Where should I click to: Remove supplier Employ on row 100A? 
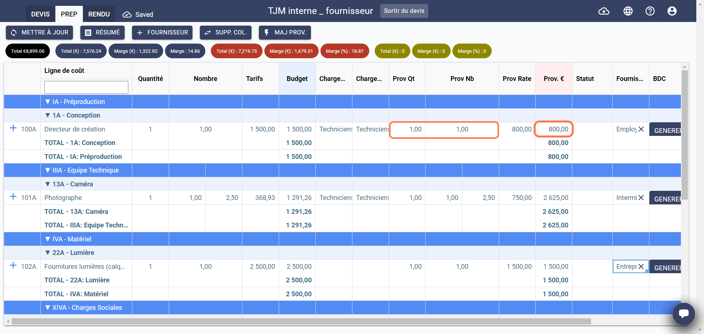641,129
